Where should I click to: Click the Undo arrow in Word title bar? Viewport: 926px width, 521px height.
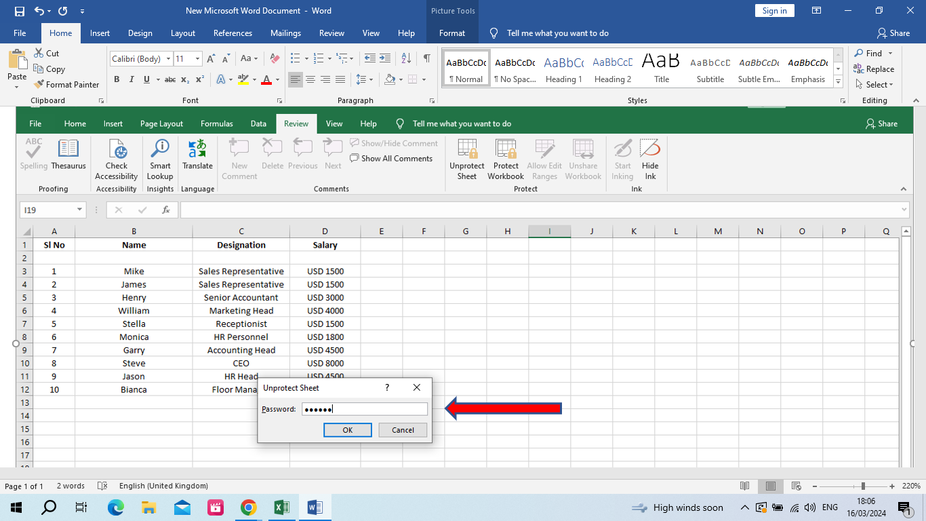tap(39, 11)
